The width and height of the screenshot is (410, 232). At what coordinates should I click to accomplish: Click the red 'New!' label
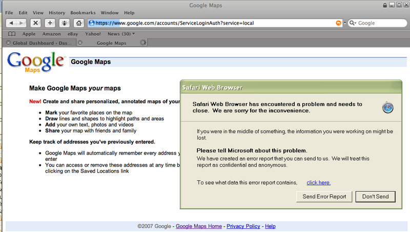[x=35, y=101]
